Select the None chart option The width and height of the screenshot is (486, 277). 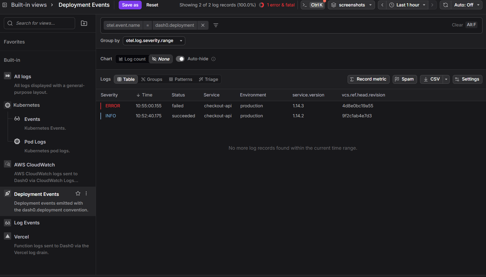(x=161, y=59)
